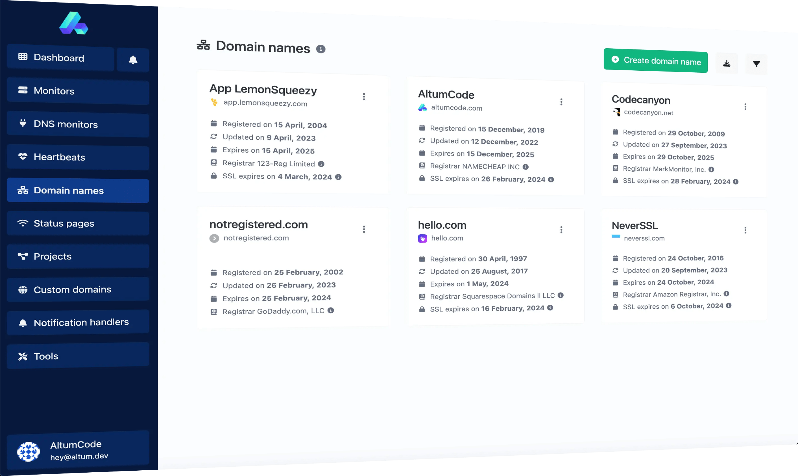Open NeverSSL card title
The width and height of the screenshot is (798, 476).
[635, 226]
